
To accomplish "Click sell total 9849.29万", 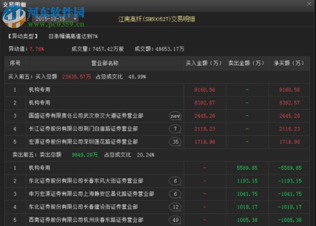I will [x=85, y=155].
